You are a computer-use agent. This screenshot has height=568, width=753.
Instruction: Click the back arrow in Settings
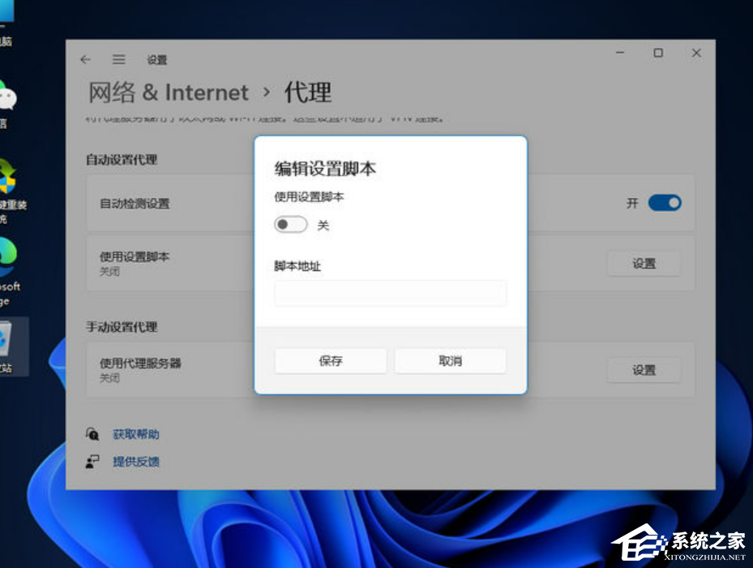pyautogui.click(x=86, y=59)
